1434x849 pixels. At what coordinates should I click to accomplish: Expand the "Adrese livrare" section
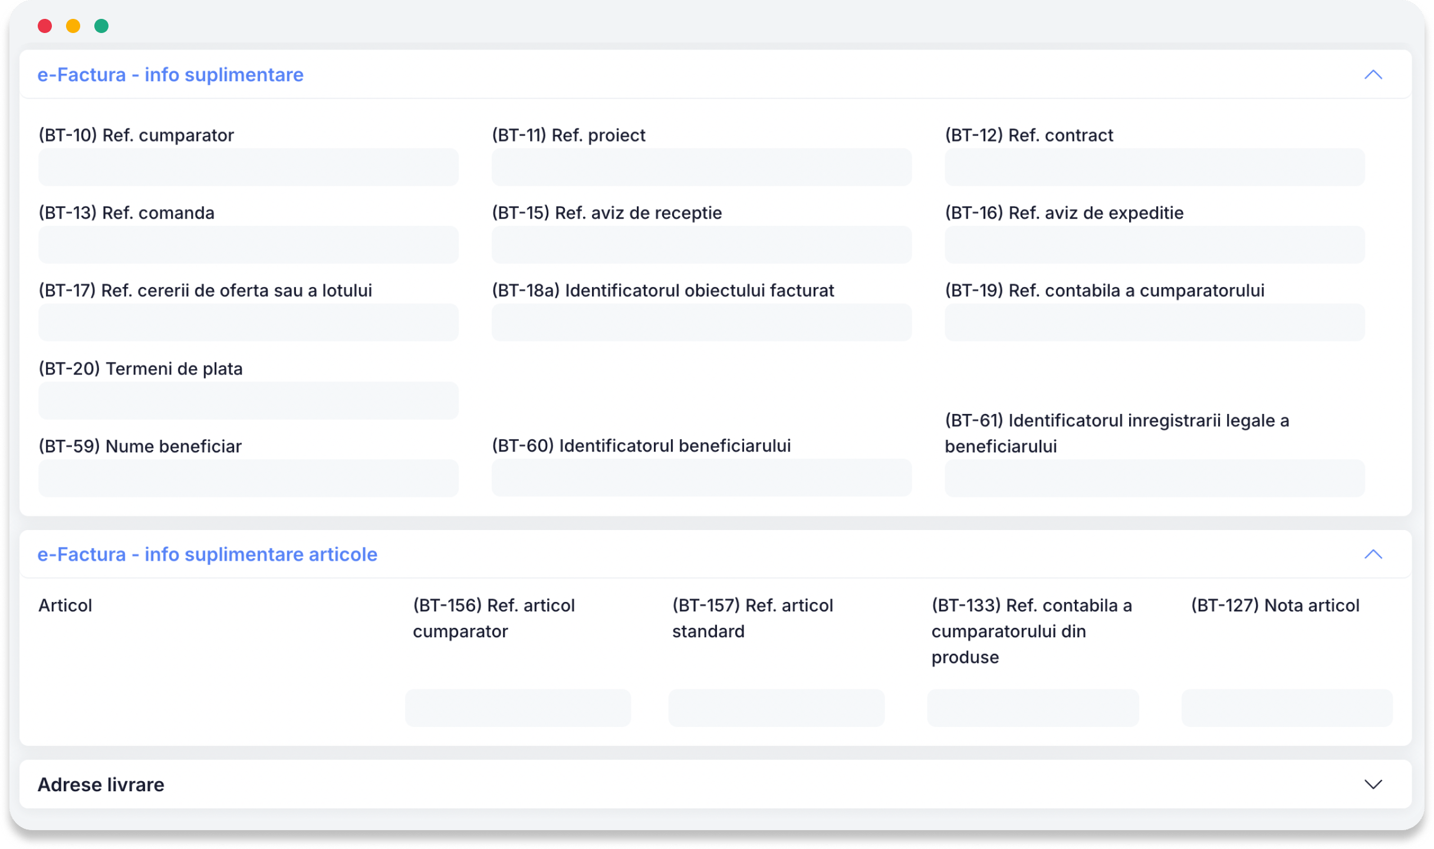1373,784
